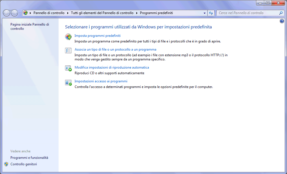Open Programmi e funzionalità link
Screen dimensions: 287x174
pos(29,157)
